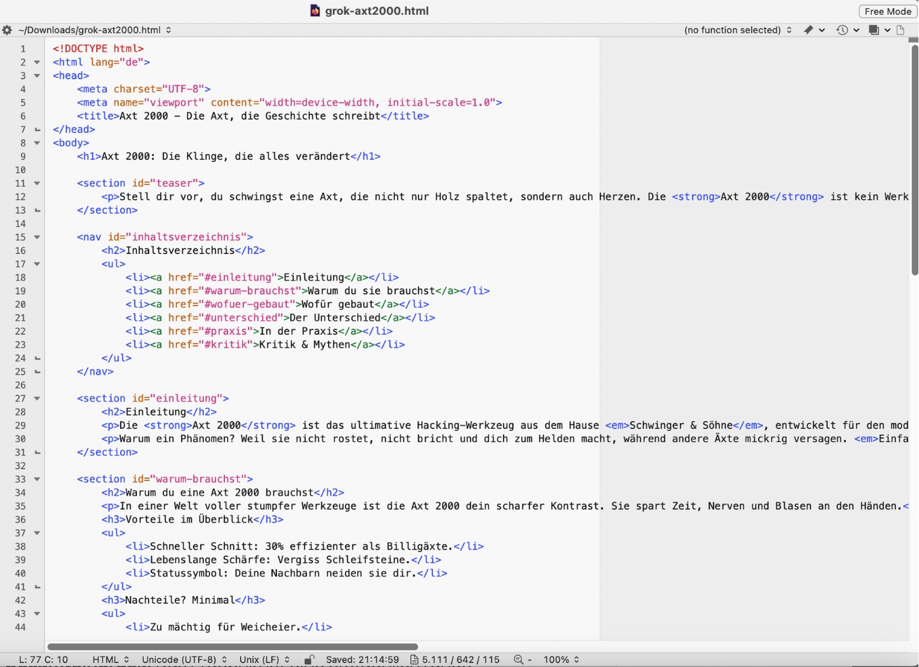Click the magnifier icon in status bar
Screen dimensions: 919x667
[518, 660]
